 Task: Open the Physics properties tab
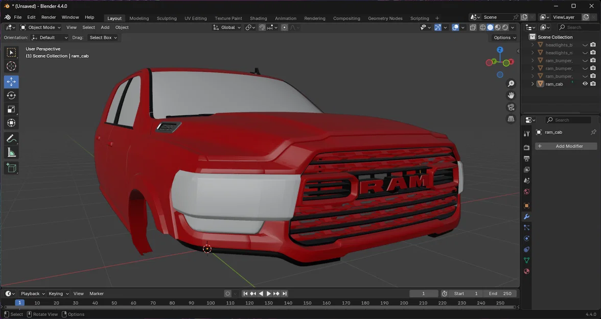[526, 238]
